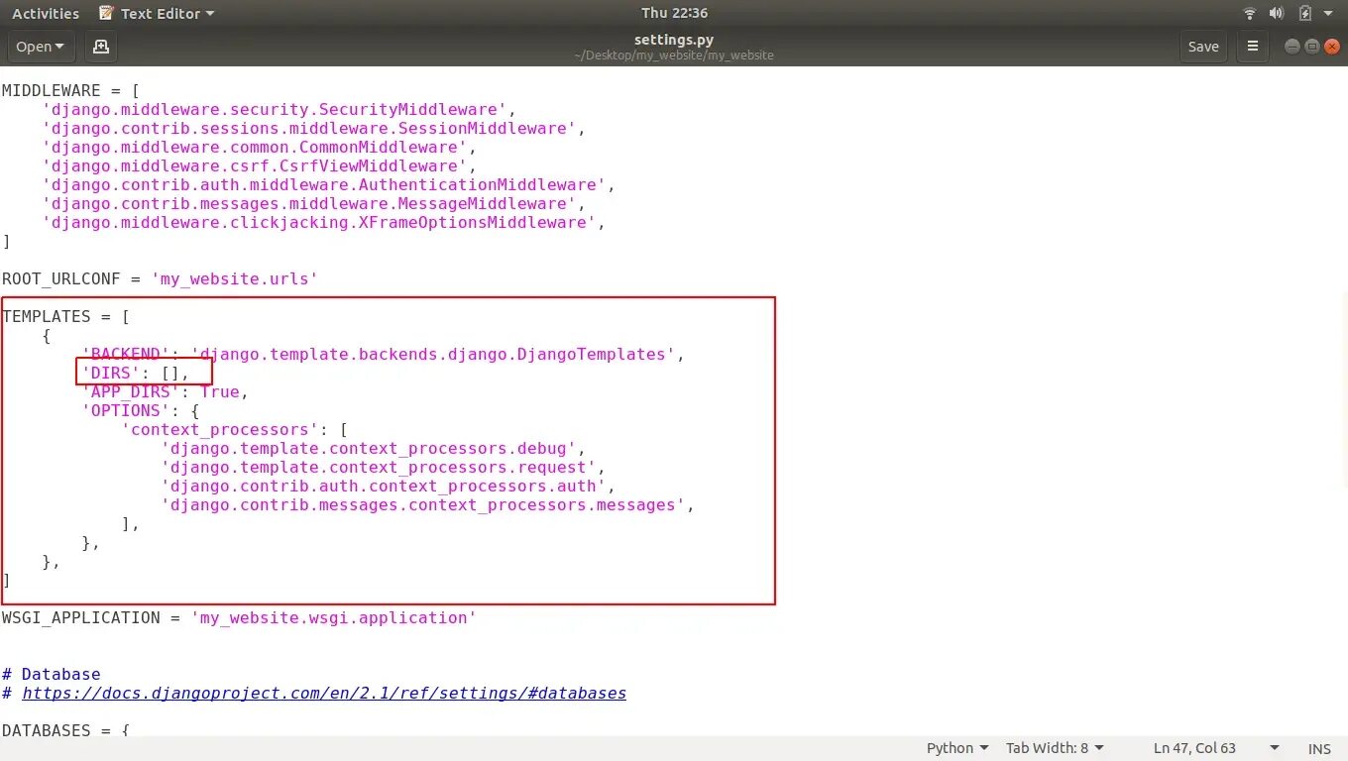Click on the 'APP_DIRS': True line
Image resolution: width=1348 pixels, height=761 pixels.
[165, 391]
